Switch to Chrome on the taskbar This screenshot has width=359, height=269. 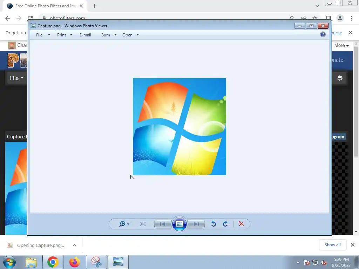pos(53,262)
